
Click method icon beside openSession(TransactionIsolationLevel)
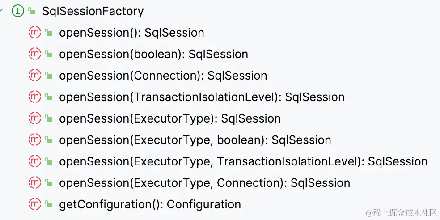pyautogui.click(x=34, y=97)
